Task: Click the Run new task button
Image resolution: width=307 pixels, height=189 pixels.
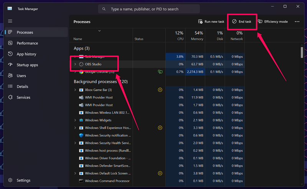Action: [211, 22]
